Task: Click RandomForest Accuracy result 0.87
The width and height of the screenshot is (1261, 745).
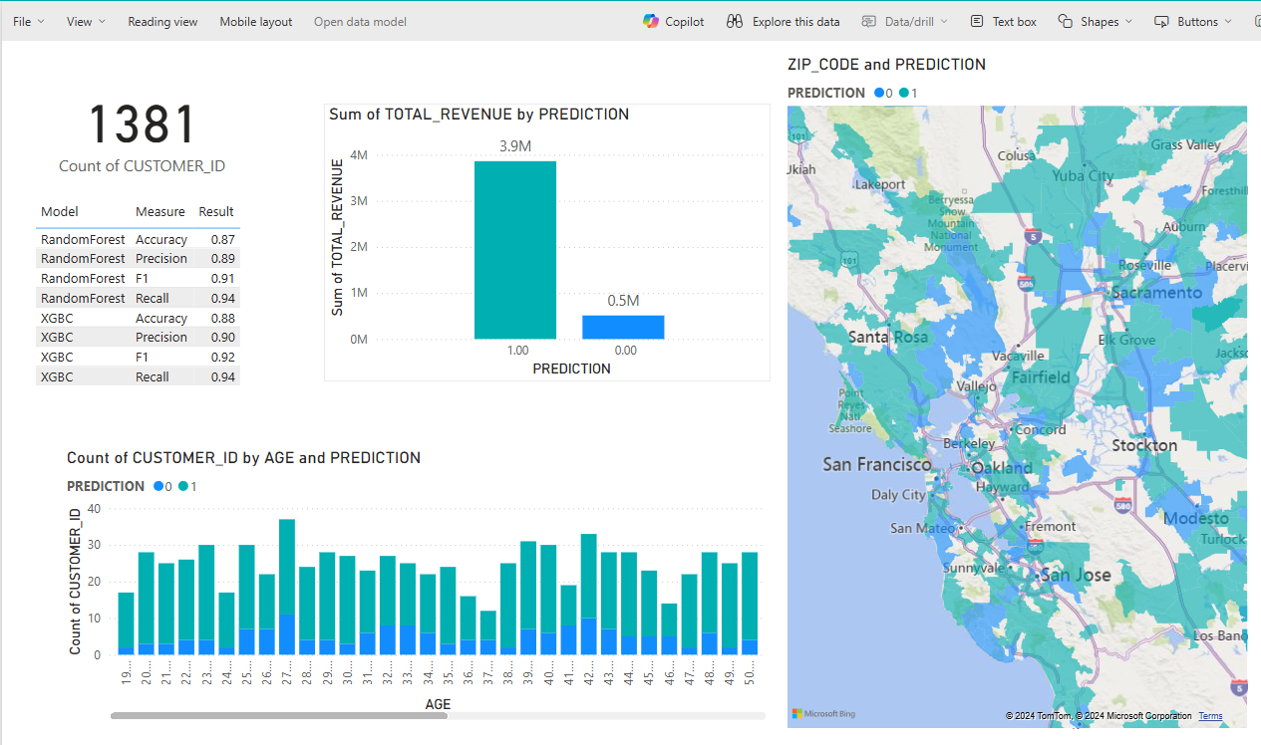Action: (223, 239)
